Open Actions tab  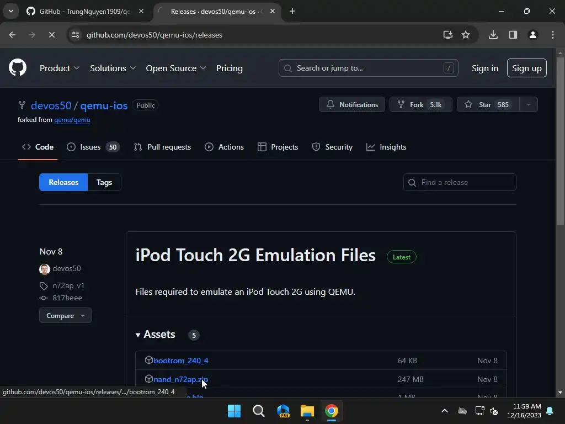(x=224, y=147)
